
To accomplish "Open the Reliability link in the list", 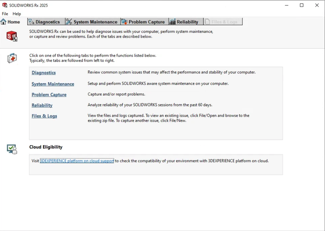I will [42, 105].
